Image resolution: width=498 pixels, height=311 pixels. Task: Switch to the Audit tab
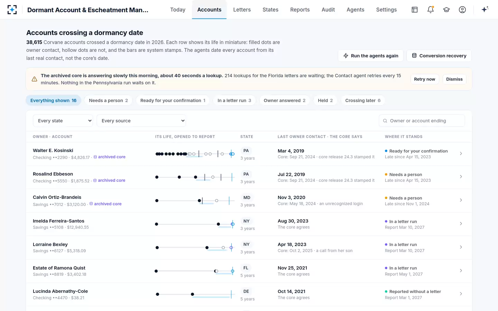[x=328, y=10]
